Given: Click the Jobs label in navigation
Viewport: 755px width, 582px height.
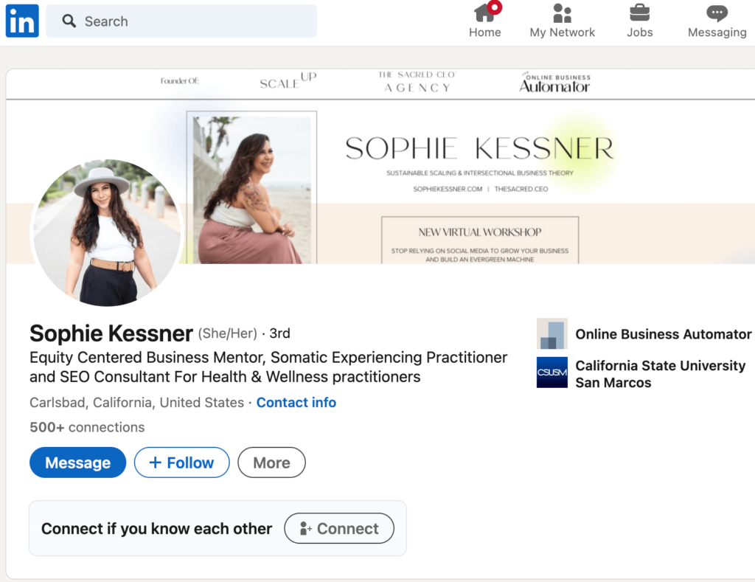Looking at the screenshot, I should (639, 32).
